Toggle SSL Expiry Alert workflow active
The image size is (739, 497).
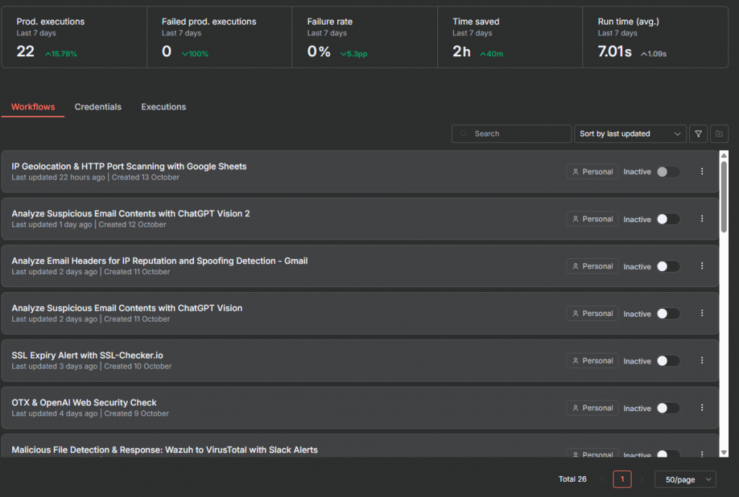[668, 361]
